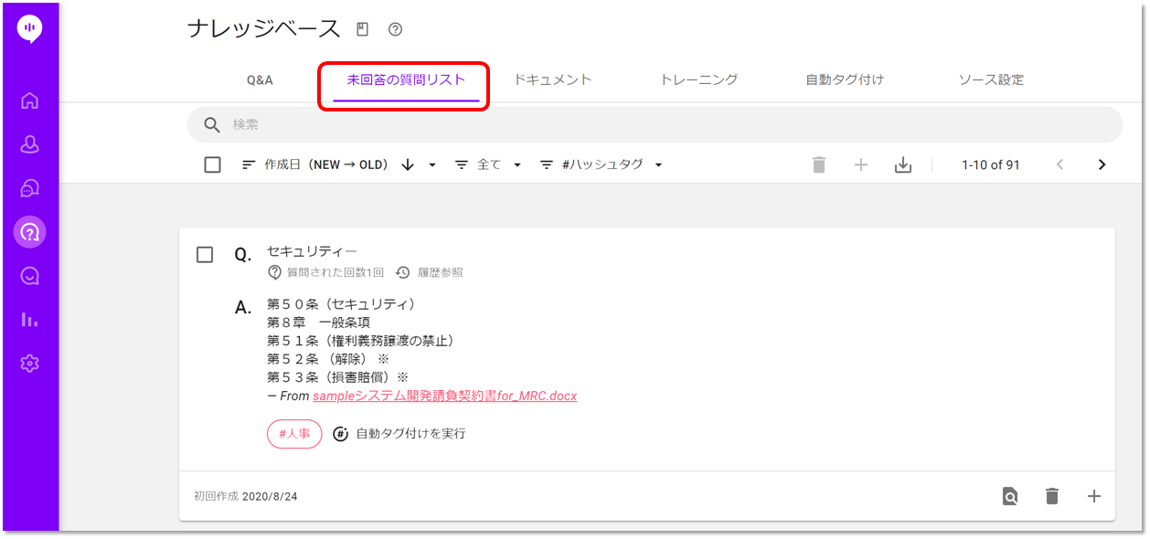
Task: Click the download export icon
Action: point(903,165)
